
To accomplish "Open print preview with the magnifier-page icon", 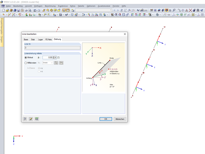I will [30, 10].
